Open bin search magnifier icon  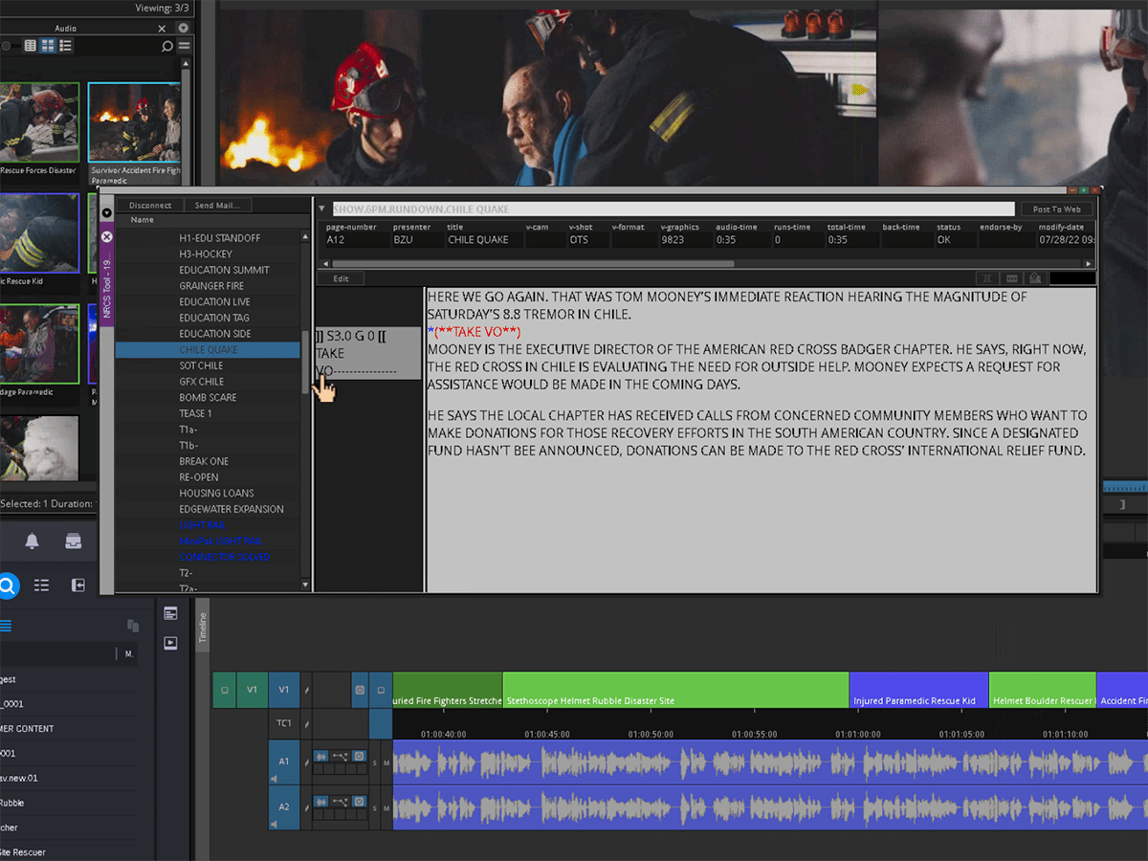[167, 45]
